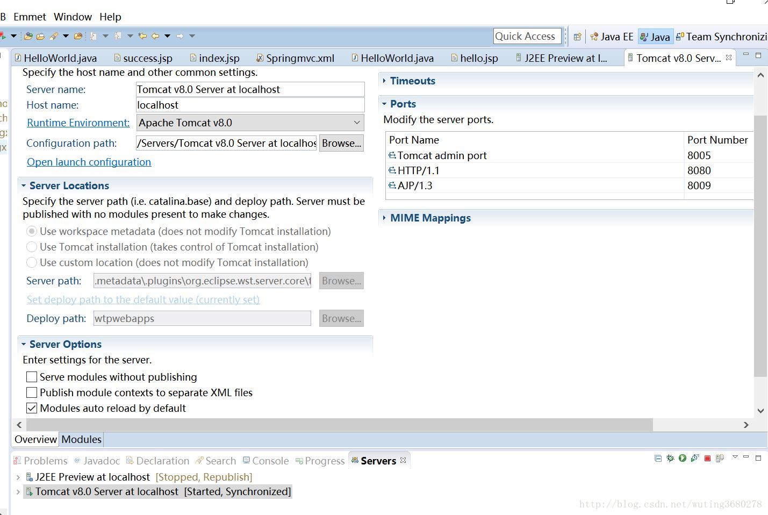The width and height of the screenshot is (768, 515).
Task: Switch to Team Synchronizing perspective
Action: [x=721, y=37]
